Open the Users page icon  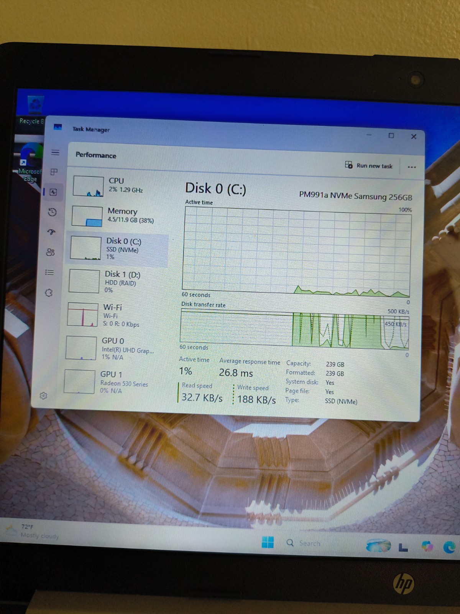[50, 252]
